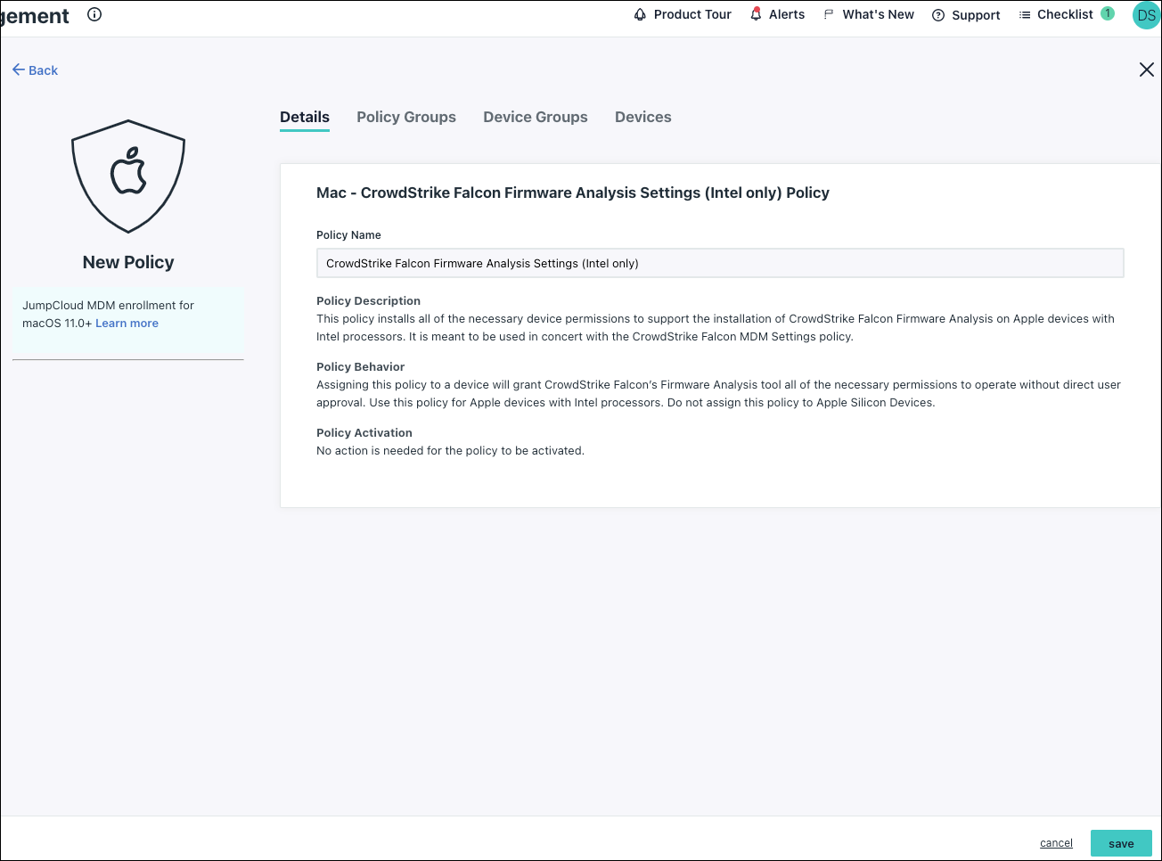
Task: Select the Apple shield policy icon
Action: click(127, 176)
